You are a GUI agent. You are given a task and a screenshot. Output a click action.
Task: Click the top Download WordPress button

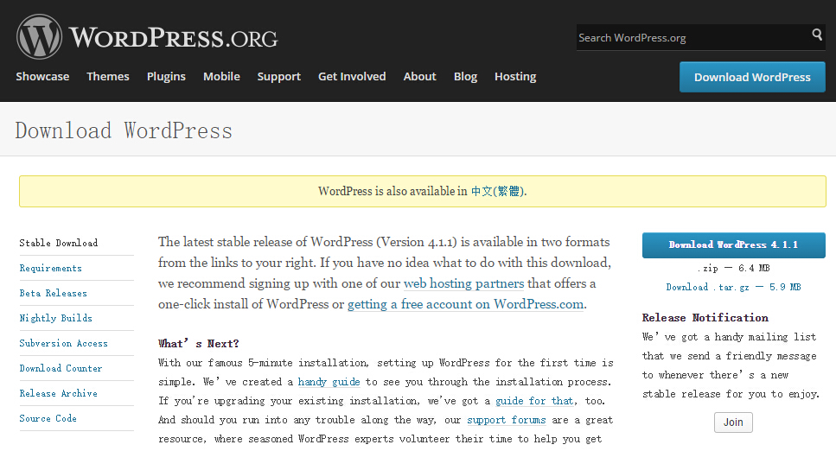click(x=752, y=77)
